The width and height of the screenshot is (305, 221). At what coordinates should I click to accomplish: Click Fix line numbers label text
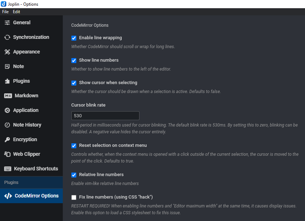(x=116, y=197)
